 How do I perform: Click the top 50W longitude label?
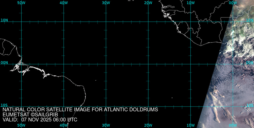pos(21,3)
